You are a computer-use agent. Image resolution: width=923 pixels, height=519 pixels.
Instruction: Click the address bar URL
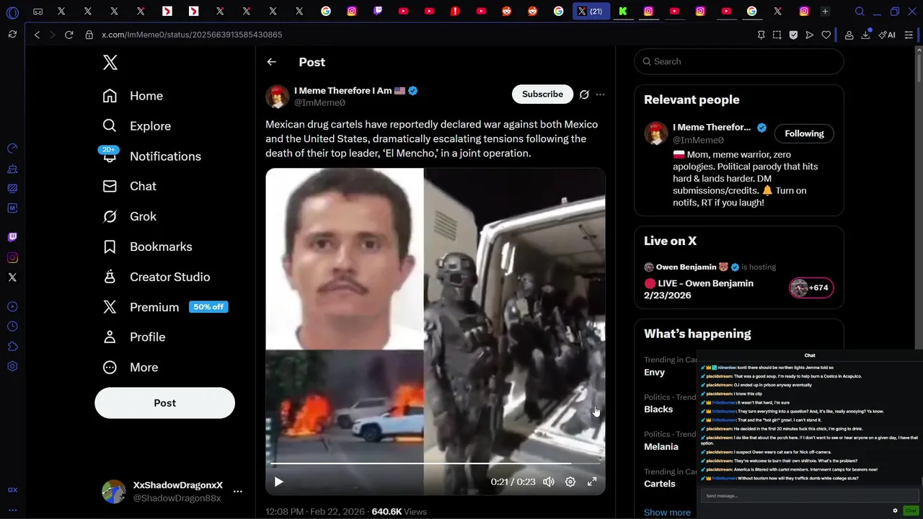[192, 35]
